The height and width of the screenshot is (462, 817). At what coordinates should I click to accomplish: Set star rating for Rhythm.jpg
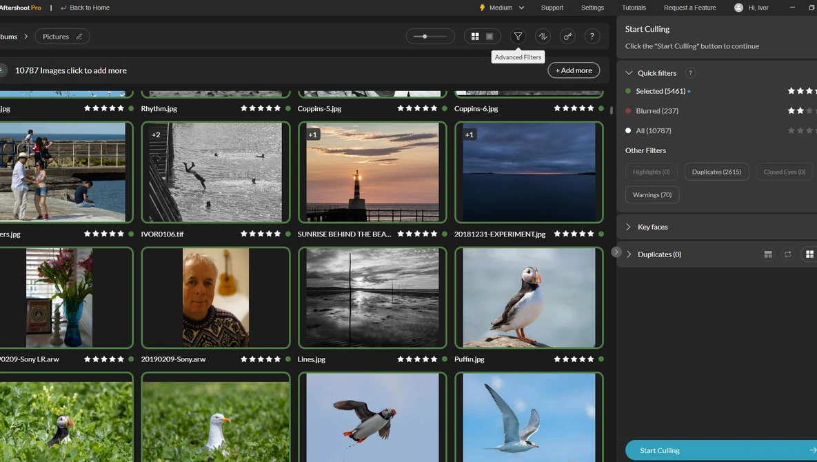(x=261, y=108)
